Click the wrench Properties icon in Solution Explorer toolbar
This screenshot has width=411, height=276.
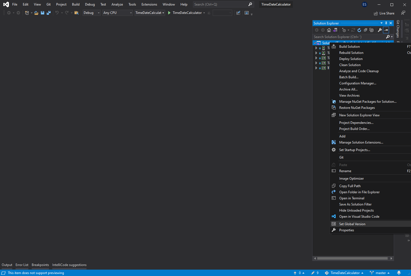coord(380,30)
